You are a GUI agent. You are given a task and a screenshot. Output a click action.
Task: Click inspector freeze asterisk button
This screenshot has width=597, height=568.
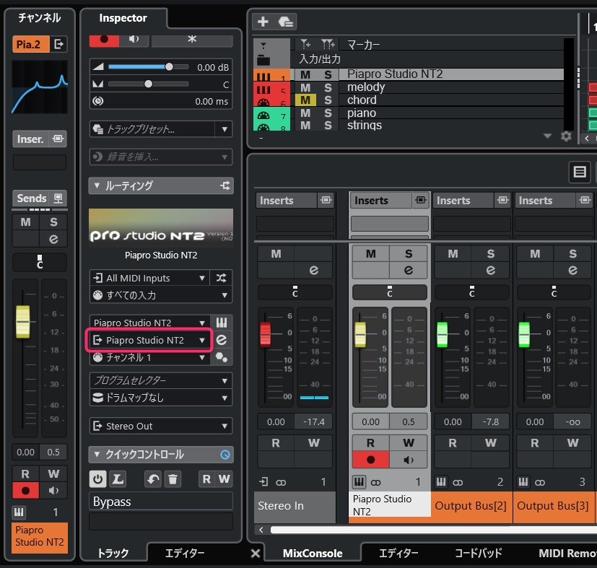(192, 39)
